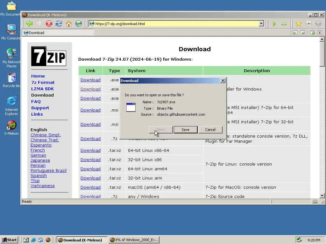
Task: Open the FAQ sidebar link
Action: click(x=36, y=101)
